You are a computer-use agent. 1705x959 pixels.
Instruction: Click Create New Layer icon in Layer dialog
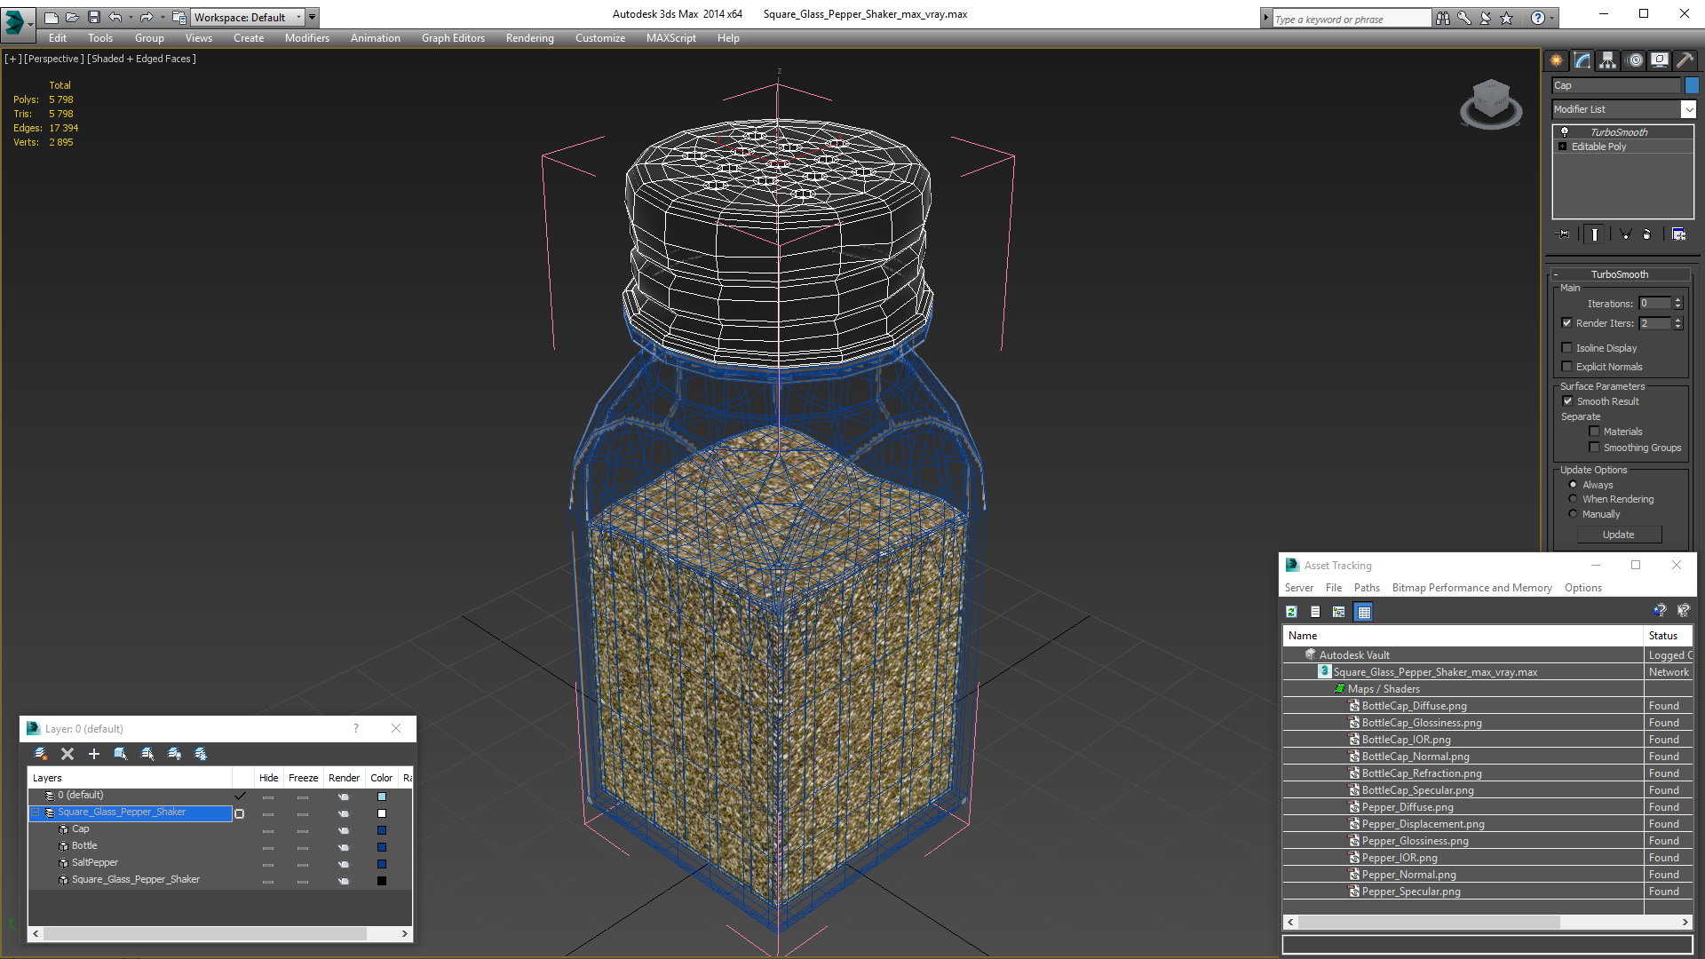[x=41, y=754]
